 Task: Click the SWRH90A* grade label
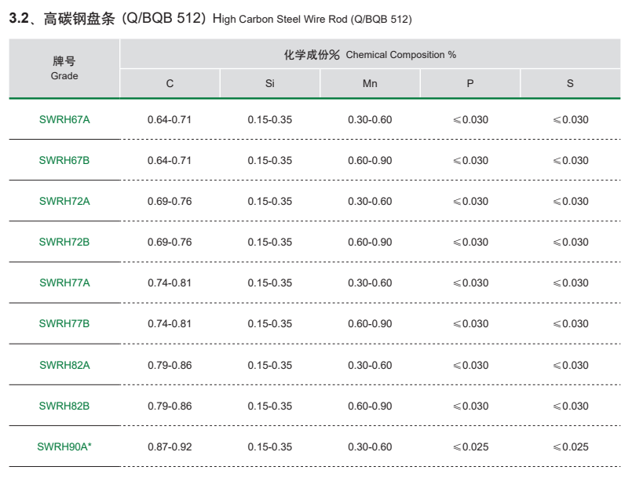pyautogui.click(x=64, y=447)
